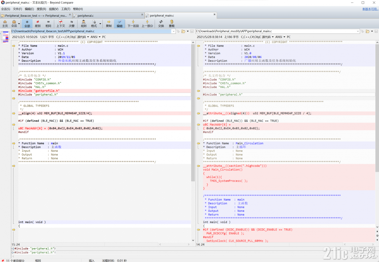The image size is (379, 262).
Task: Click the left pane vertical scrollbar
Action: point(193,113)
